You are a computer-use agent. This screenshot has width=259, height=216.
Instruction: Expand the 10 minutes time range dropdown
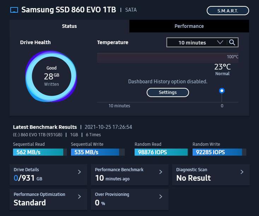(193, 43)
